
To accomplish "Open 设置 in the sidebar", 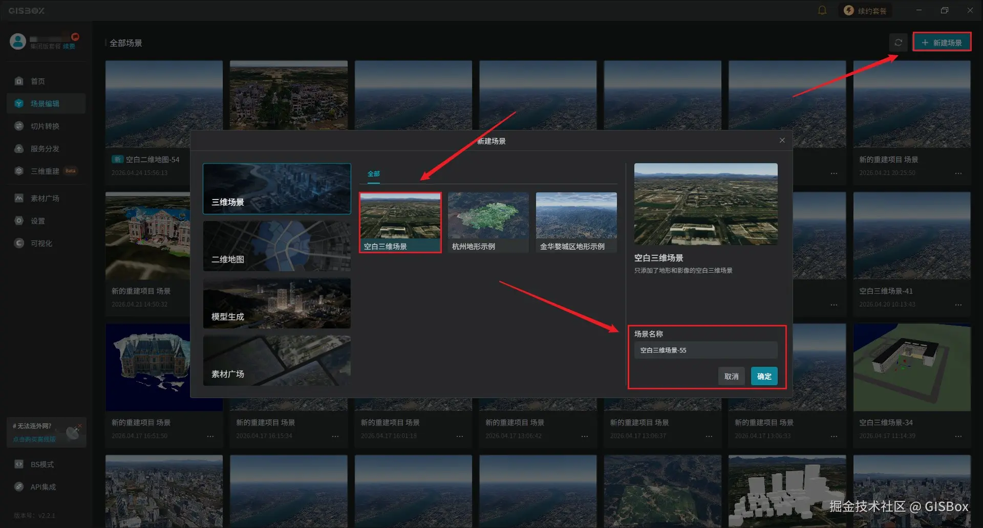I will pos(46,221).
